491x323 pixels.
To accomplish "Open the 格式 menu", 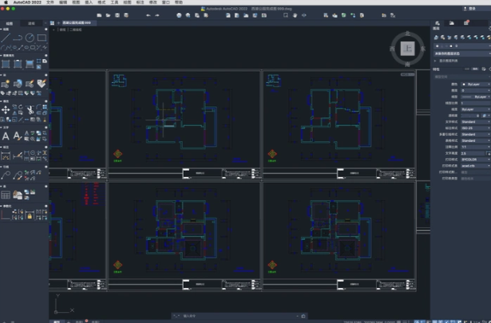I will 101,2.
